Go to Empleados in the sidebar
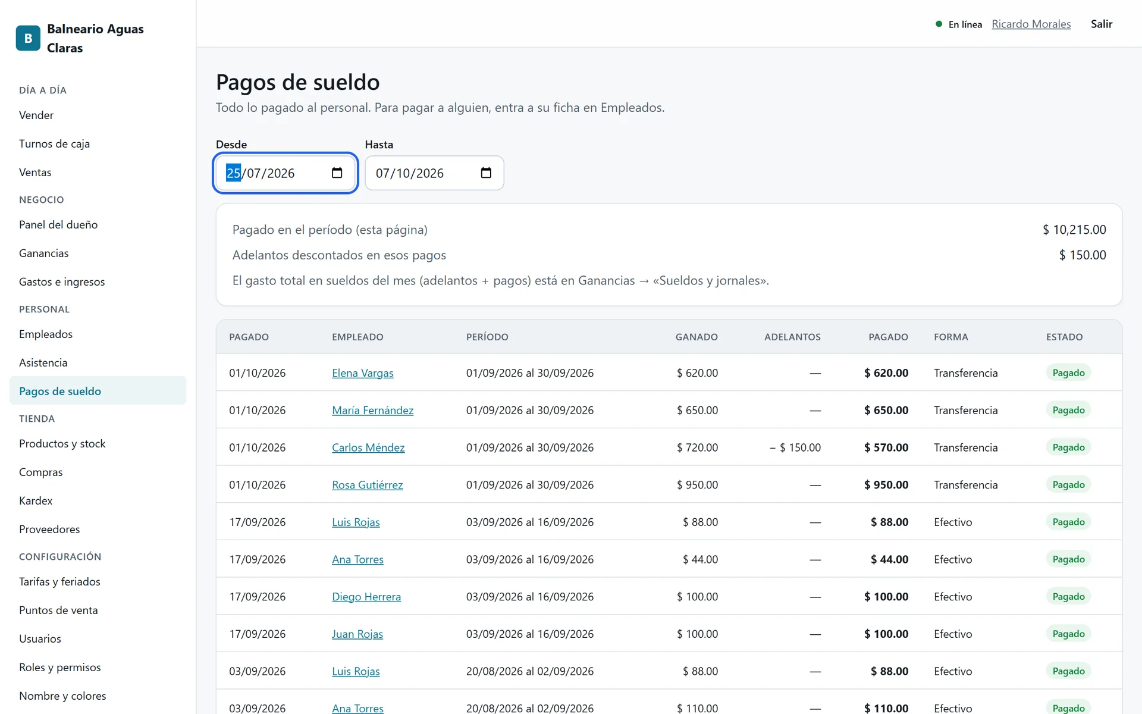Image resolution: width=1142 pixels, height=714 pixels. [46, 334]
